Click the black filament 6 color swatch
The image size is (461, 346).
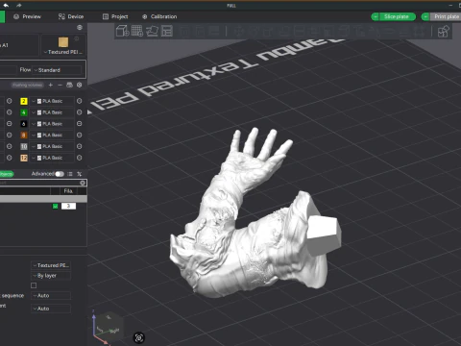point(24,124)
